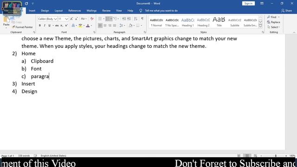Open the font size dropdown
297x167 pixels.
pyautogui.click(x=66, y=19)
